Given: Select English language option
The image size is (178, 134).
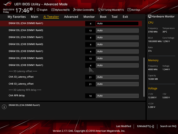Looking at the screenshot, I should pos(44,10).
